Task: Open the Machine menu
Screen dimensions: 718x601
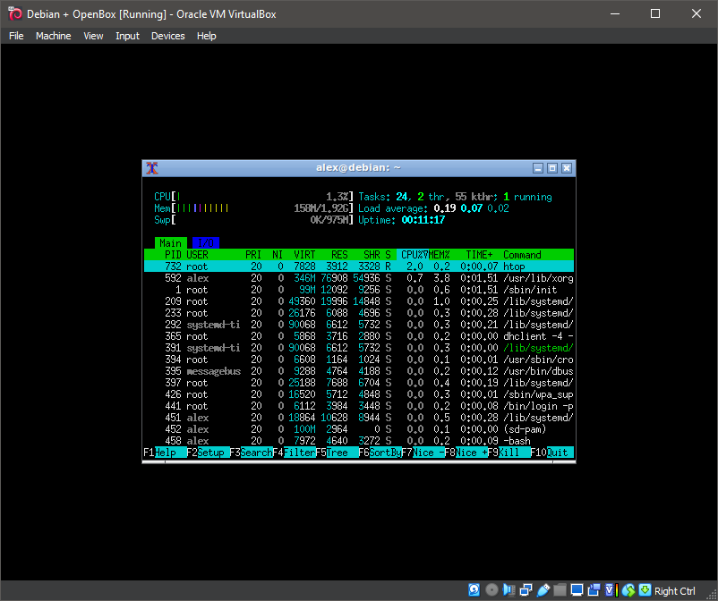Action: click(53, 36)
